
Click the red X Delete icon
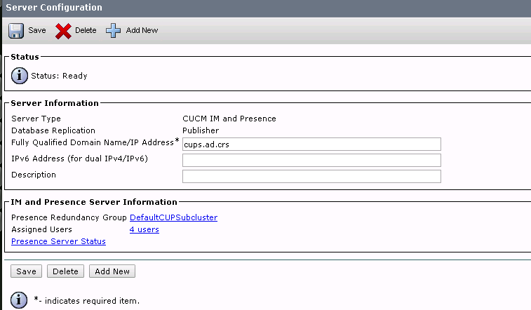[x=63, y=31]
